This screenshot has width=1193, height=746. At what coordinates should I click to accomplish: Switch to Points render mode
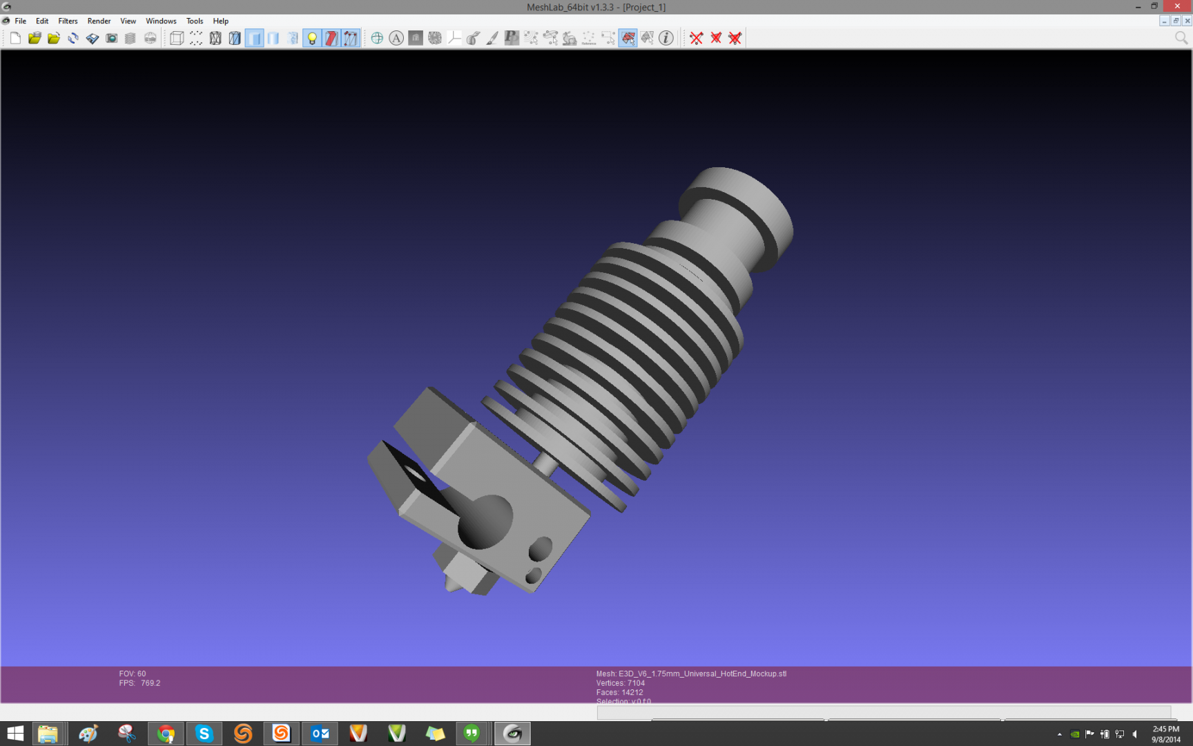click(196, 39)
